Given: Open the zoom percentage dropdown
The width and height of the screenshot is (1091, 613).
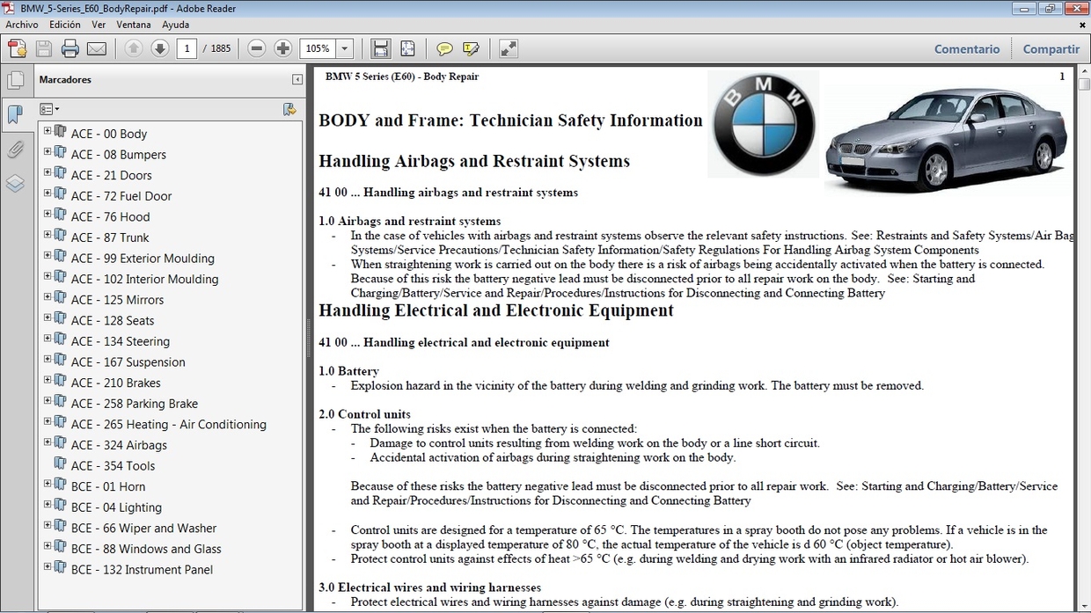Looking at the screenshot, I should pyautogui.click(x=344, y=48).
